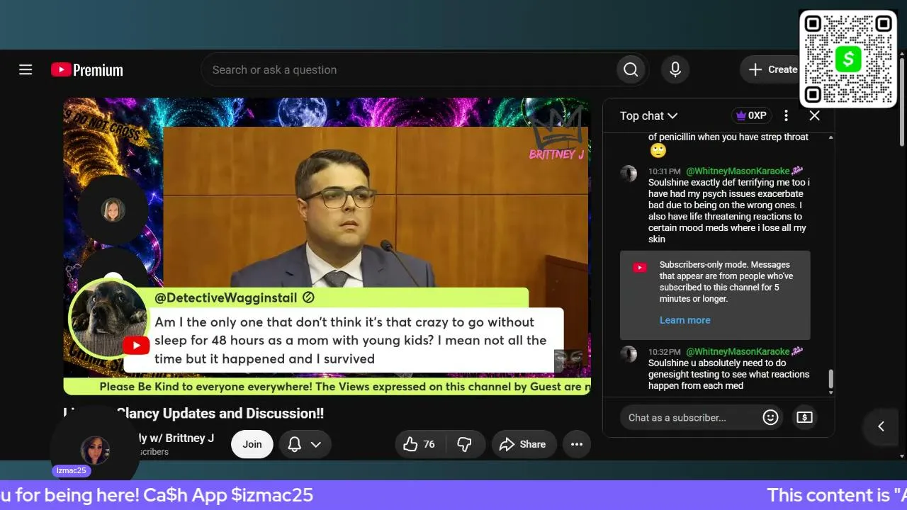
Task: Click the Join channel button
Action: tap(252, 444)
